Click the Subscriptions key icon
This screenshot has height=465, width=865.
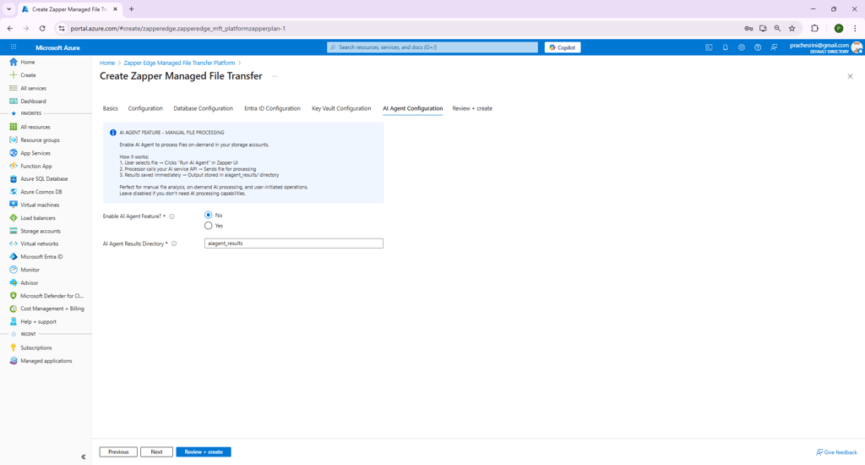(14, 348)
